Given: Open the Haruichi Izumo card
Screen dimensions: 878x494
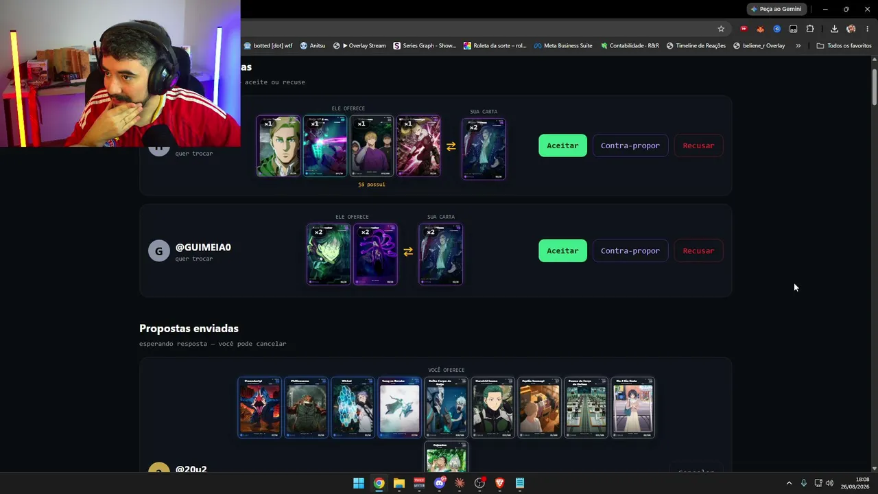Looking at the screenshot, I should click(x=493, y=407).
